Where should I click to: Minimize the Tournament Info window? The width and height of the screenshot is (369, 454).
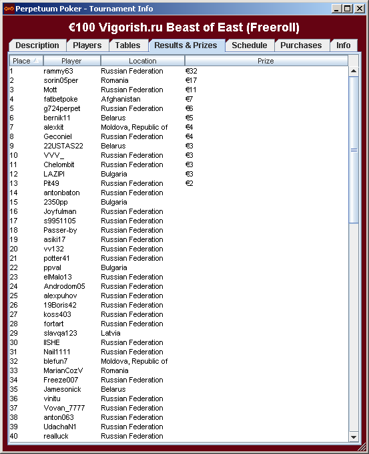pyautogui.click(x=336, y=9)
